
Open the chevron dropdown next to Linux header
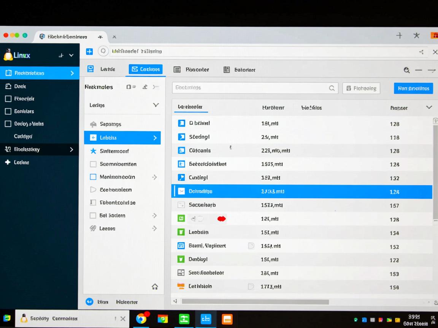pos(71,55)
